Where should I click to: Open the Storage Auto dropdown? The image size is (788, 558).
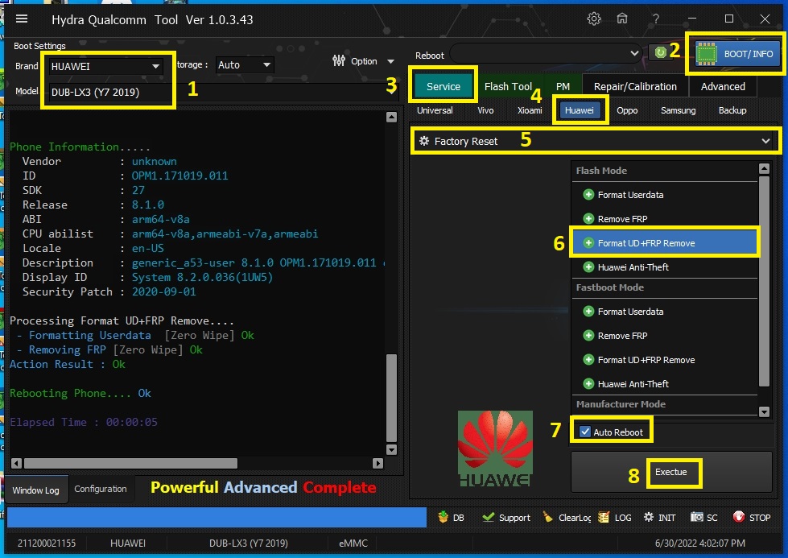244,65
